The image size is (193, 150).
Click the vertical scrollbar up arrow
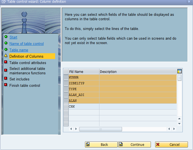(179, 119)
